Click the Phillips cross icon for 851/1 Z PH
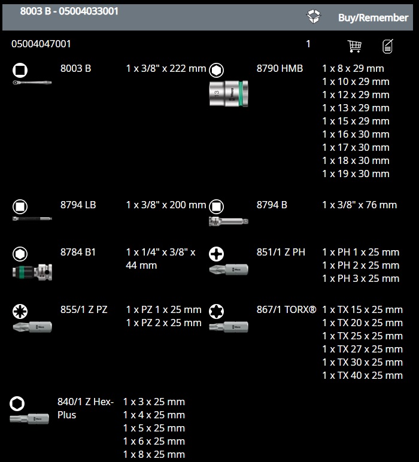The image size is (419, 462). click(216, 254)
